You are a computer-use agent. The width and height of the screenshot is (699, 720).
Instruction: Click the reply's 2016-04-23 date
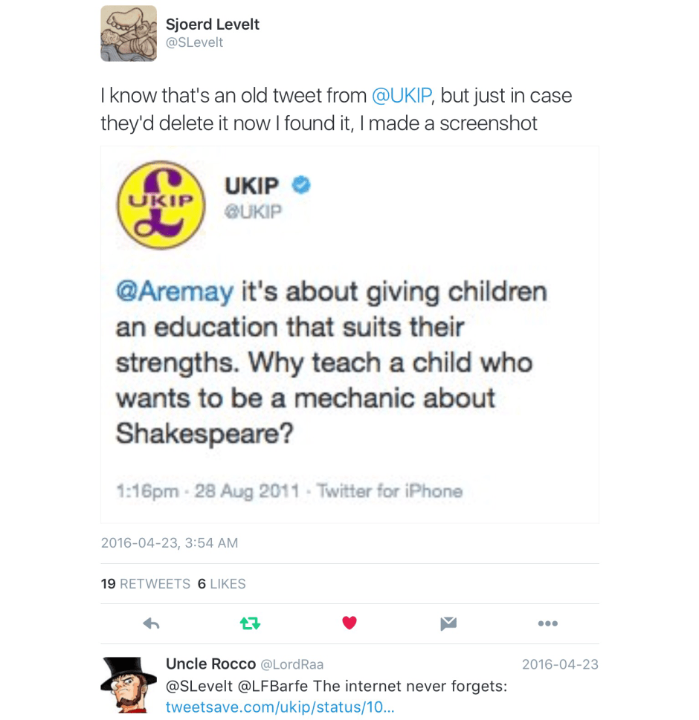(x=560, y=665)
